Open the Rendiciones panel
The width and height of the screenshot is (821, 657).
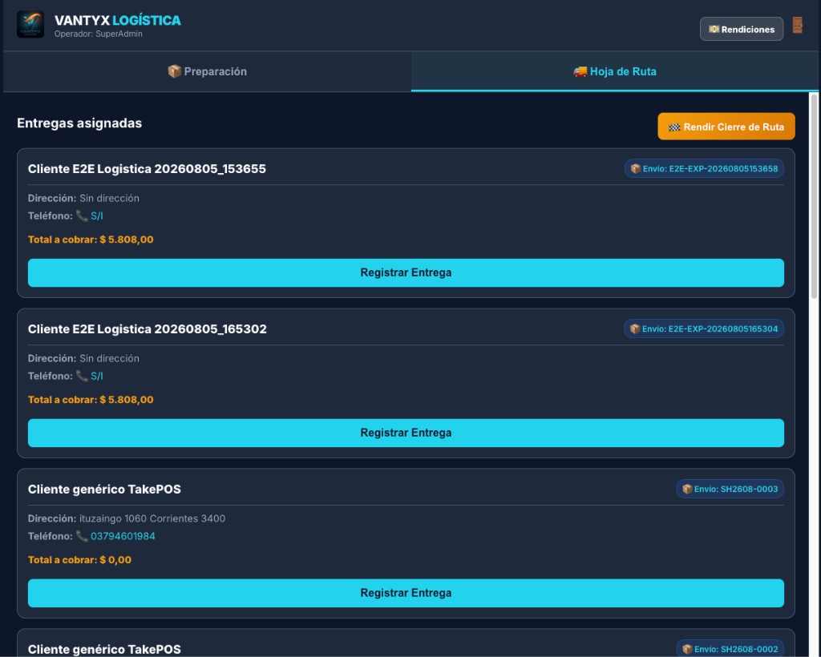[x=742, y=29]
